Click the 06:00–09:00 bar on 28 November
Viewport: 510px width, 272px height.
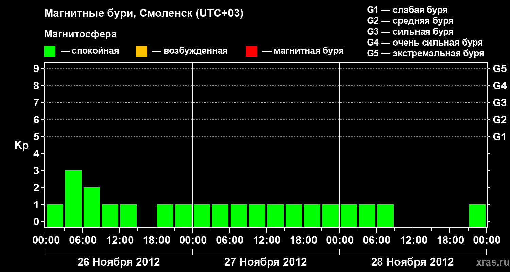click(x=386, y=216)
